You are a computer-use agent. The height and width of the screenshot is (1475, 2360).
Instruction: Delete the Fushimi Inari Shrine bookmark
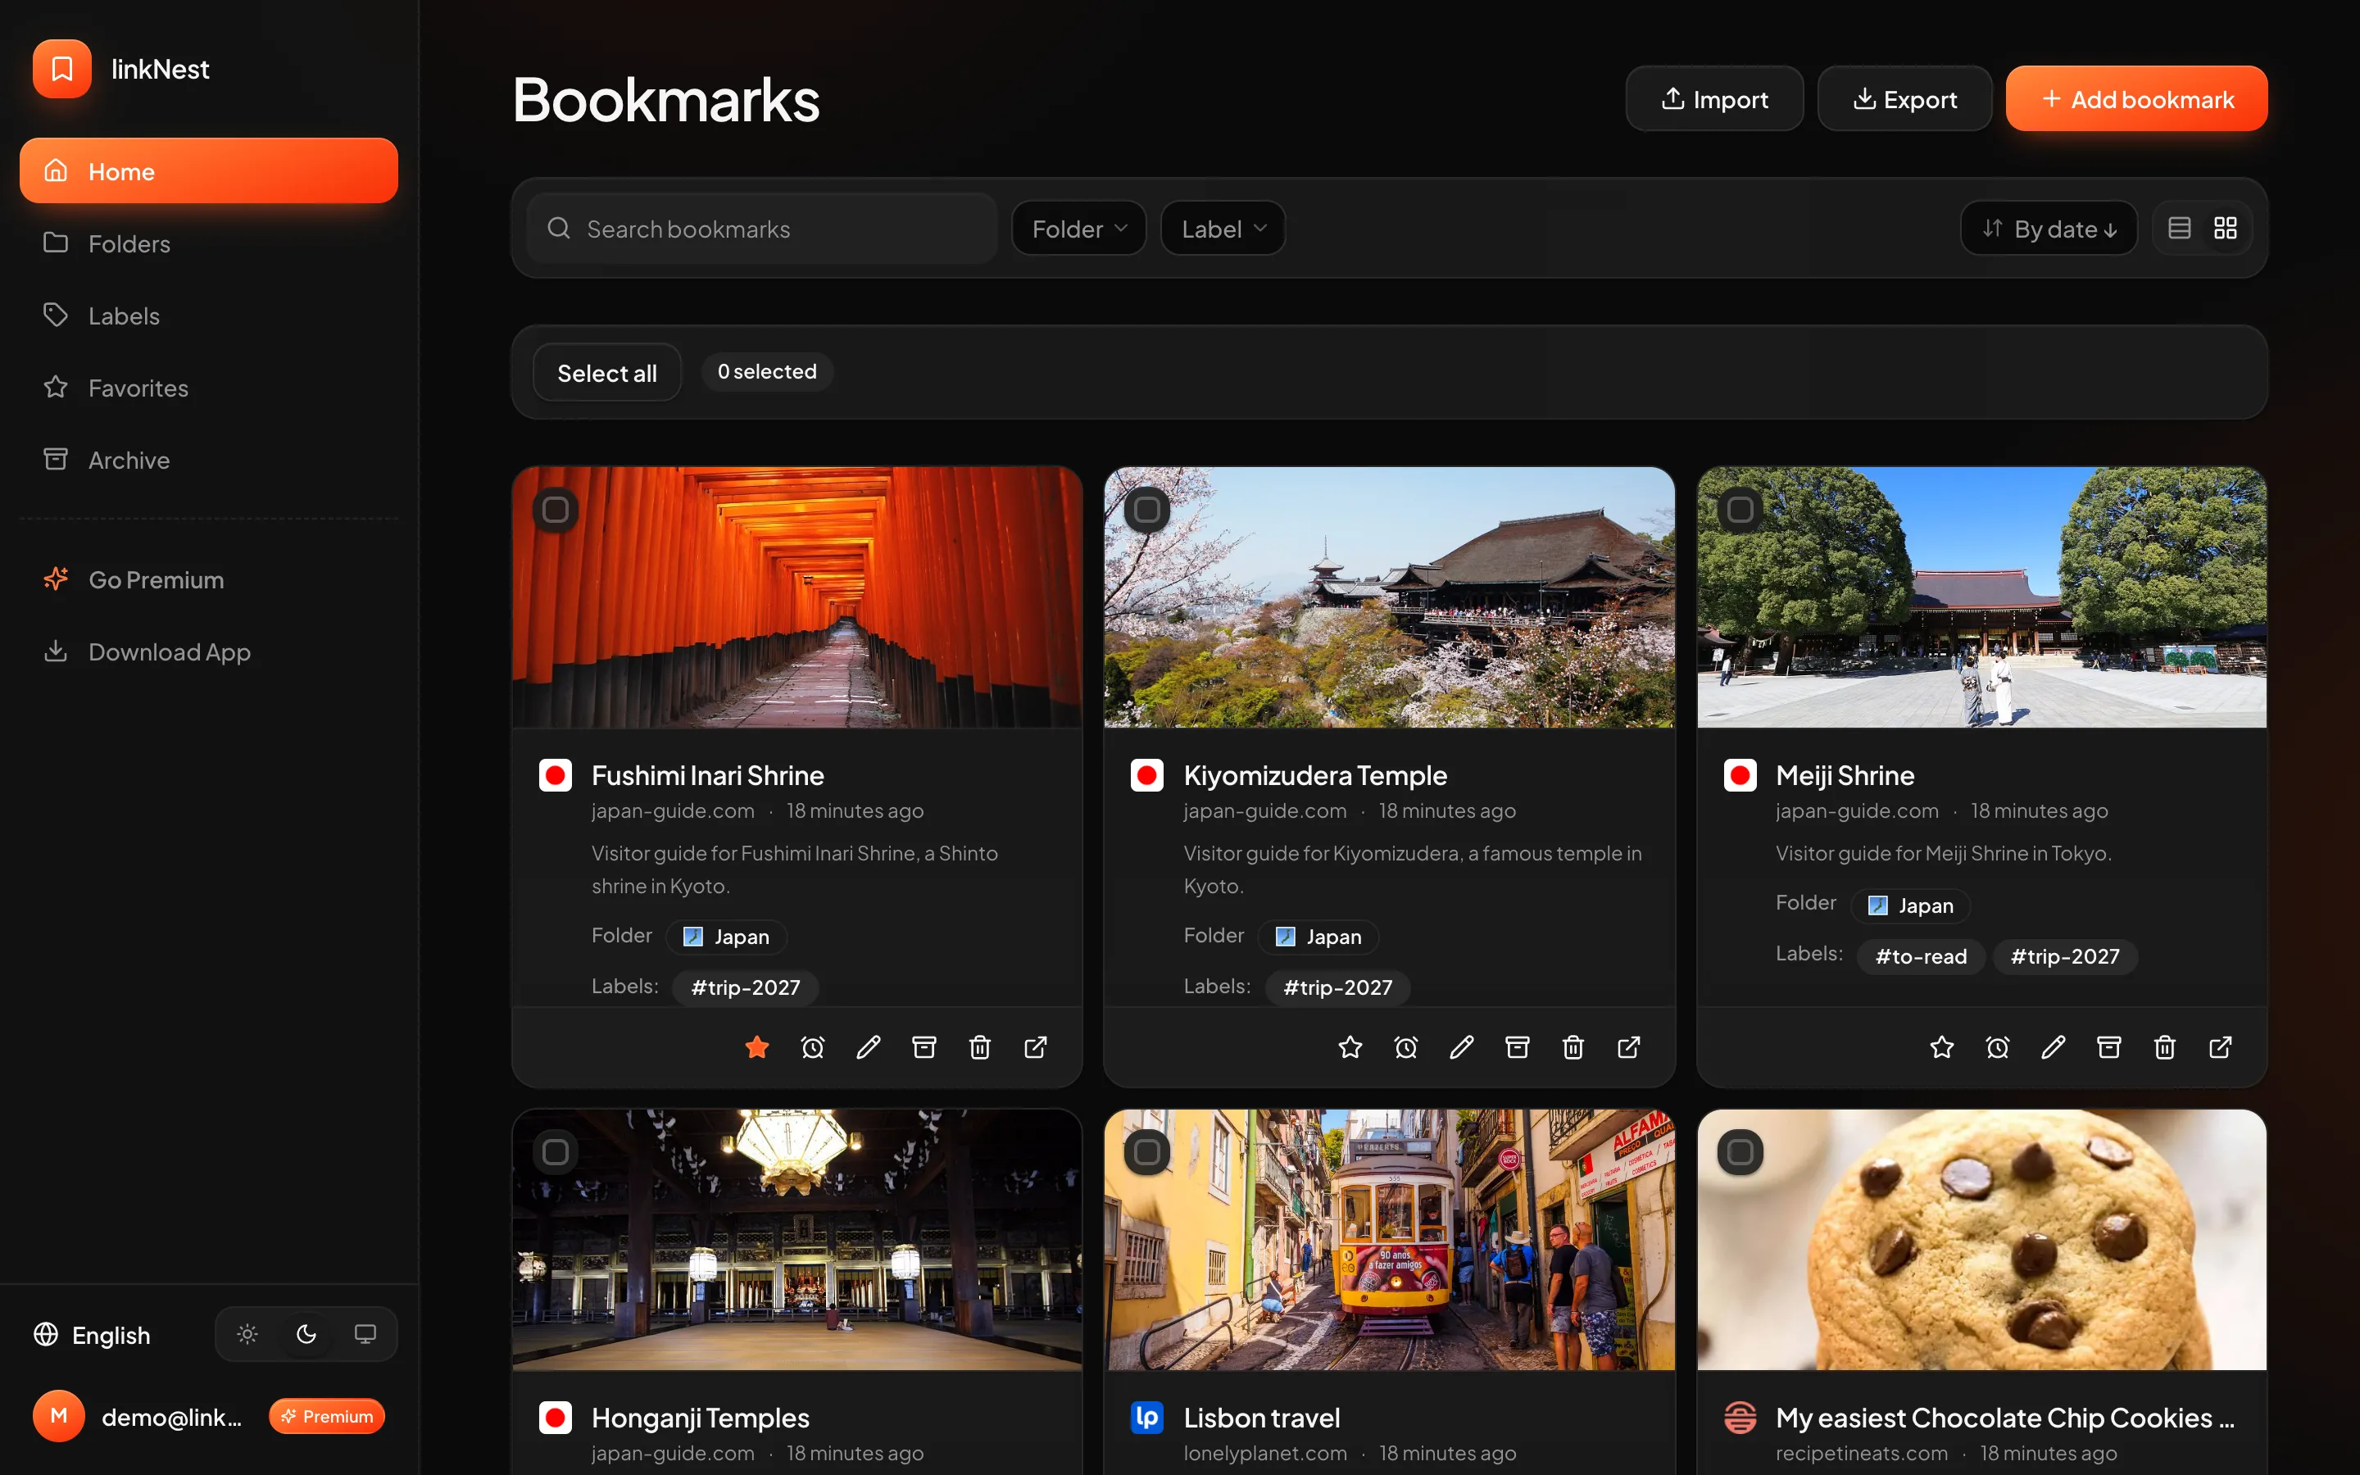point(979,1046)
